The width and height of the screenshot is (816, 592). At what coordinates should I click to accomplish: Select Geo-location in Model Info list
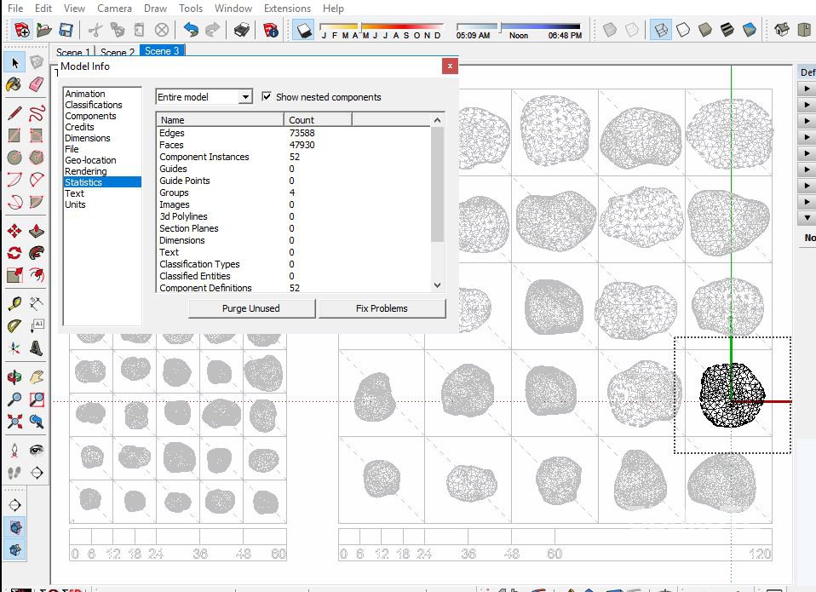[x=90, y=160]
